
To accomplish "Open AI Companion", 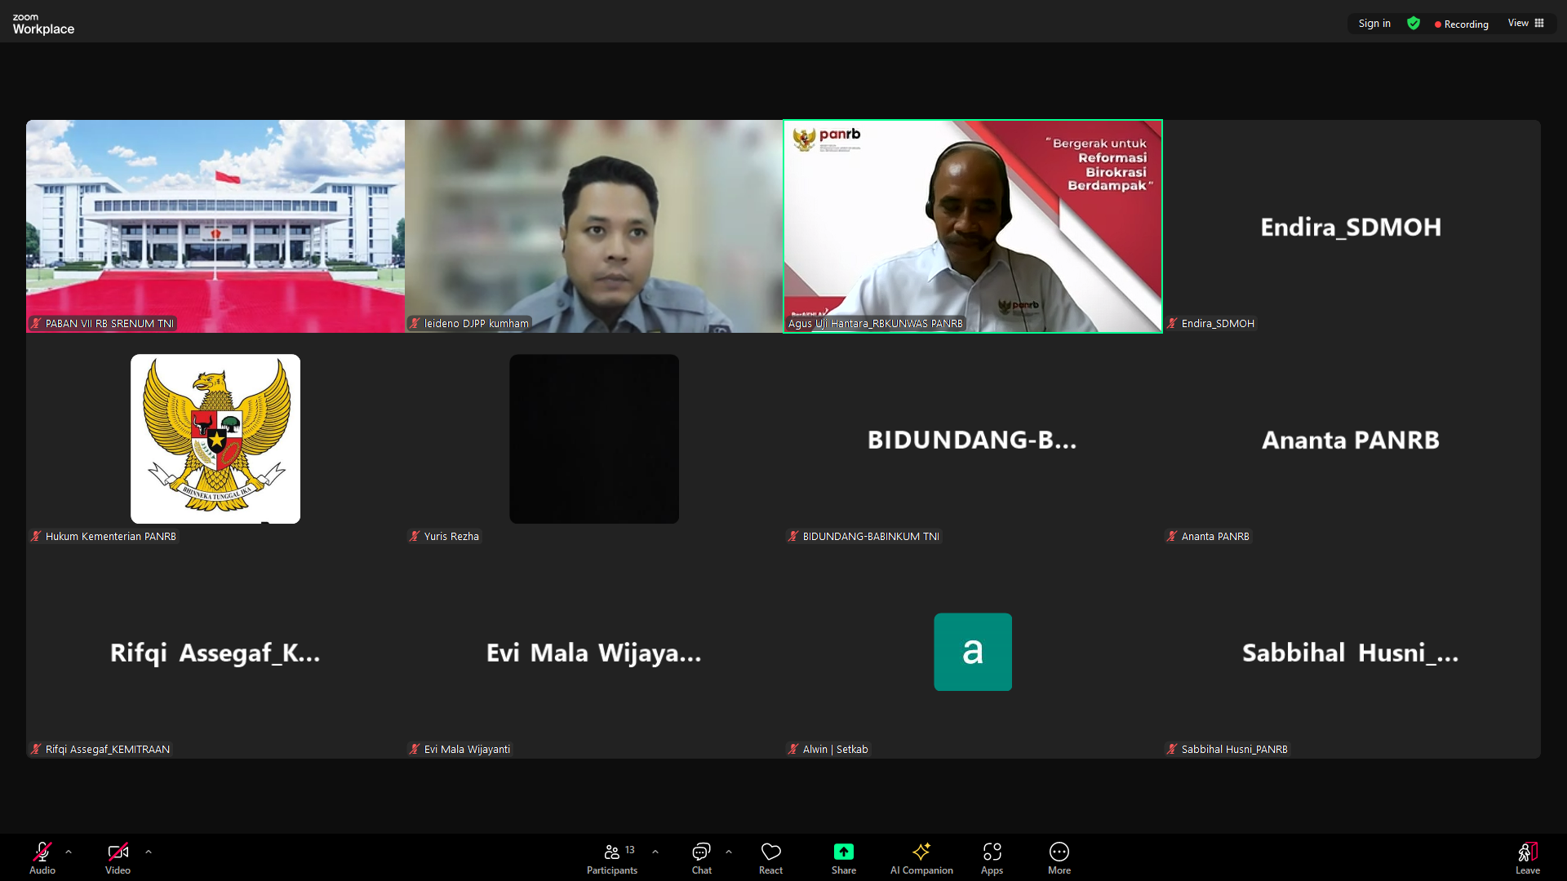I will (x=921, y=857).
